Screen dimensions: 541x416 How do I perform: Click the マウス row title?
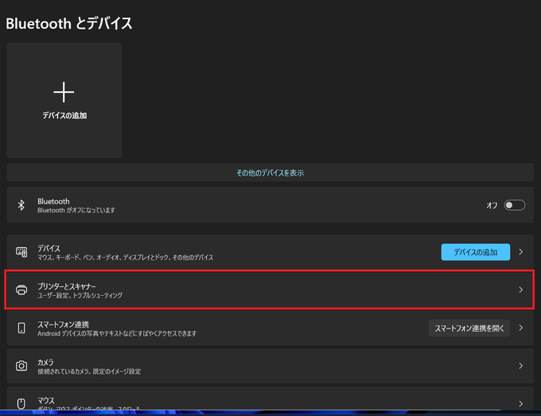pyautogui.click(x=46, y=400)
